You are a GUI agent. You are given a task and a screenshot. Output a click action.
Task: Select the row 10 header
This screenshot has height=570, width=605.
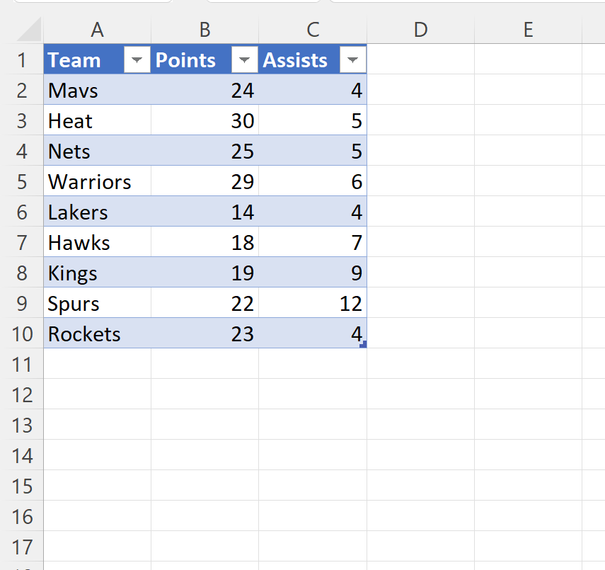[x=22, y=334]
